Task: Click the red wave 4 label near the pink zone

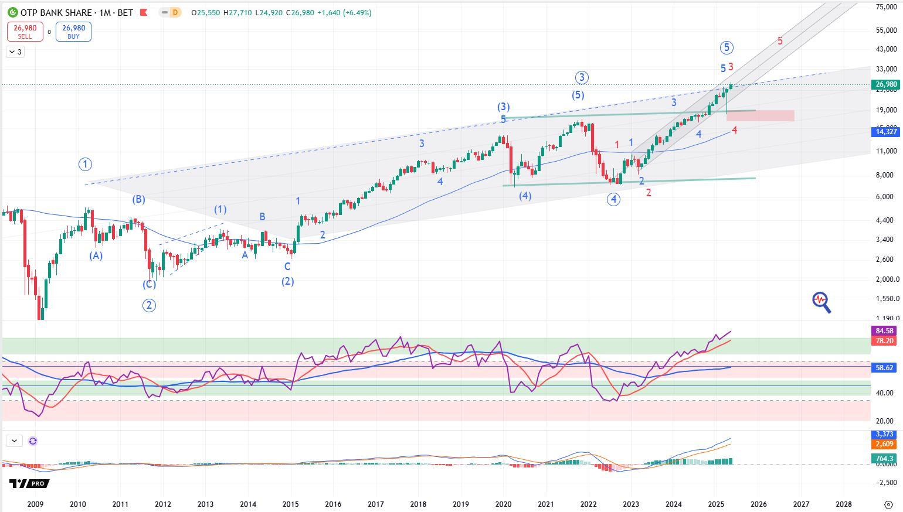Action: click(x=735, y=130)
